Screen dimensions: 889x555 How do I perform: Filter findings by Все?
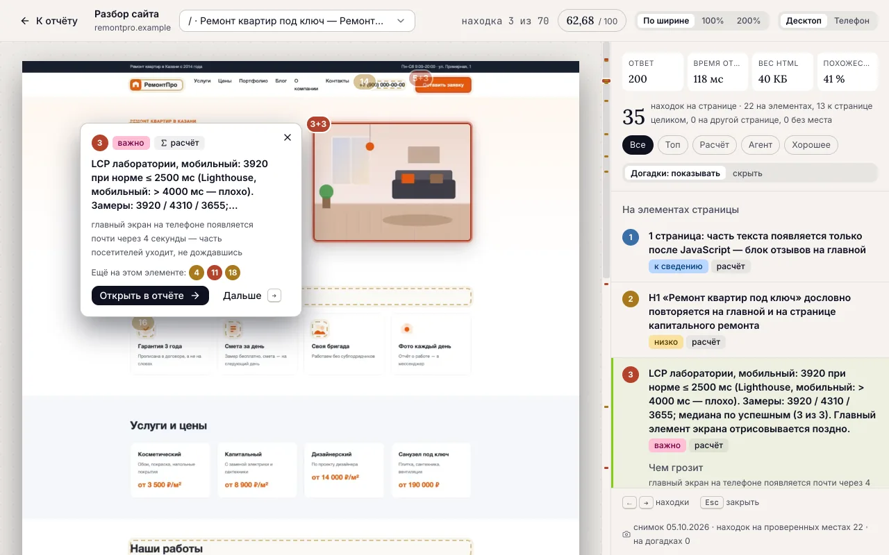tap(638, 145)
